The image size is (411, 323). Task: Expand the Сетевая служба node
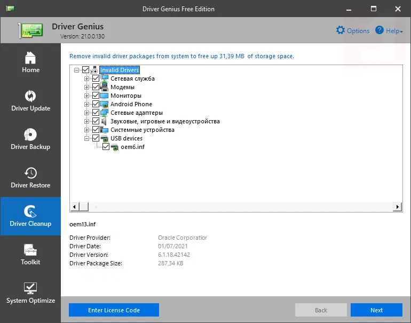pyautogui.click(x=86, y=78)
